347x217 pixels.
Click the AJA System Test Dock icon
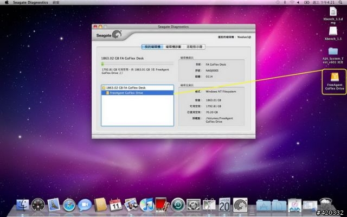pos(294,205)
